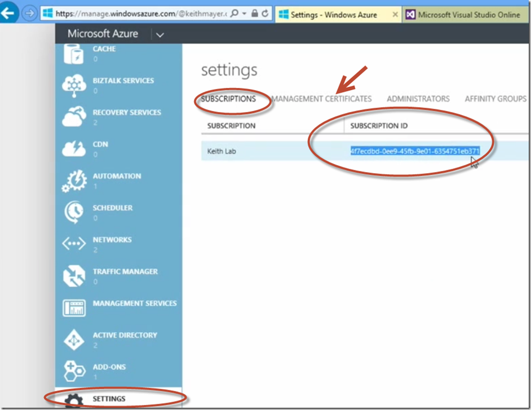This screenshot has height=410, width=531.
Task: Open the Traffic Manager icon
Action: point(74,276)
